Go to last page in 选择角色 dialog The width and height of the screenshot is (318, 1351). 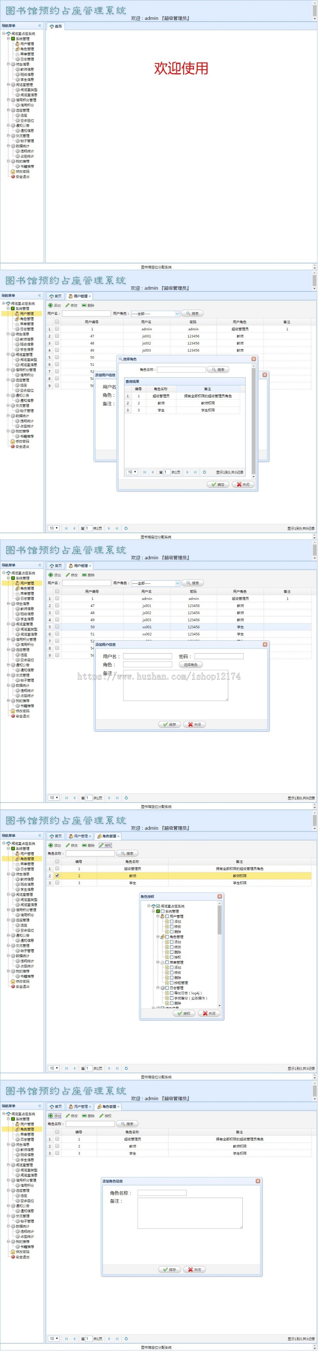coord(195,472)
